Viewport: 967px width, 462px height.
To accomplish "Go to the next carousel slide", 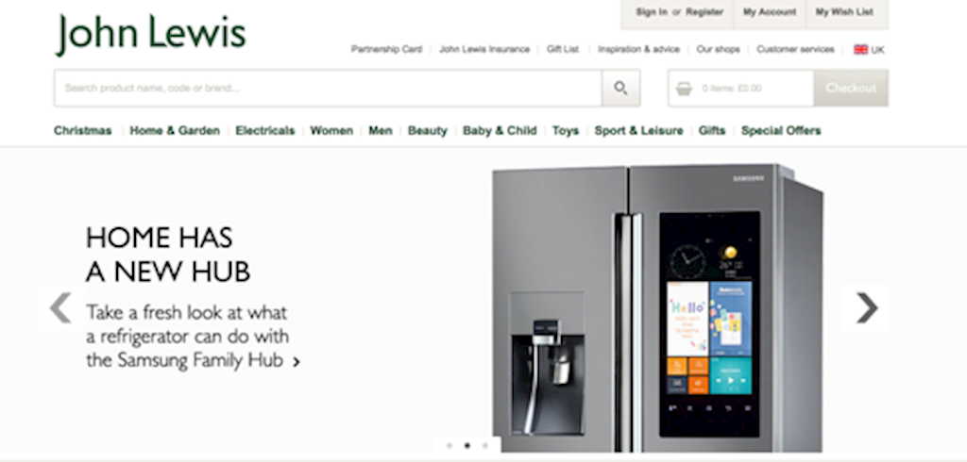I will click(866, 307).
